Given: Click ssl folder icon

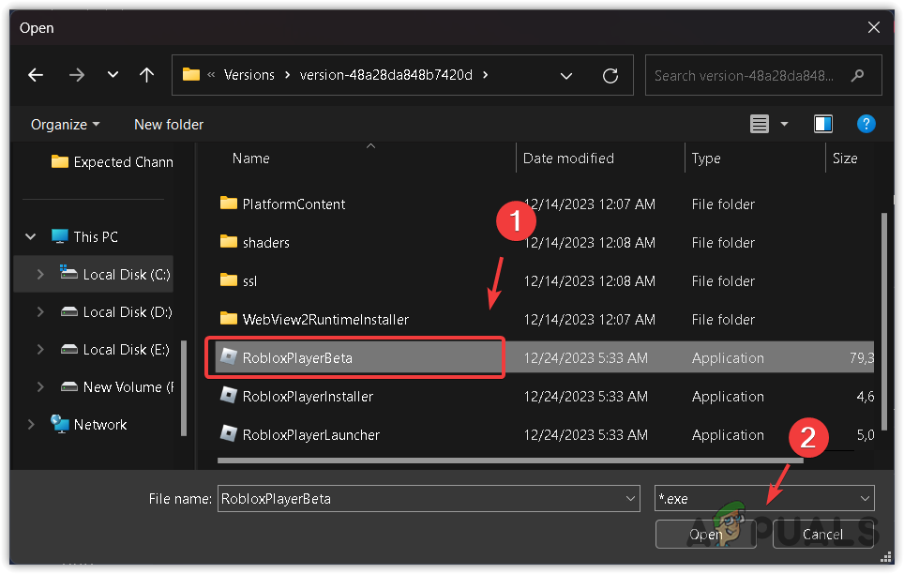Looking at the screenshot, I should pyautogui.click(x=228, y=280).
